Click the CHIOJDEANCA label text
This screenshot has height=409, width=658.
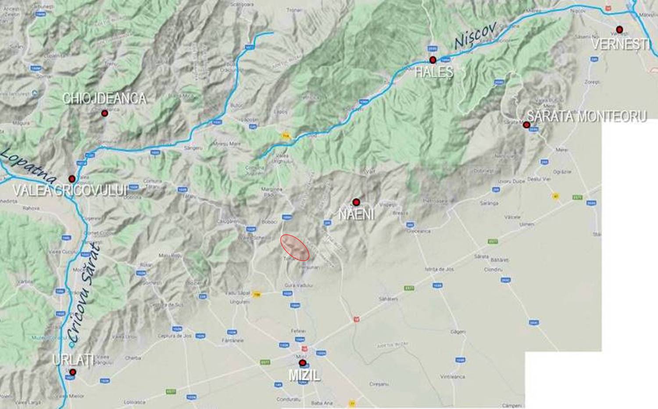tap(104, 99)
